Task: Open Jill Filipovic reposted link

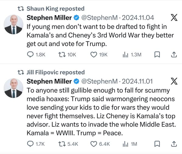Action: 55,72
